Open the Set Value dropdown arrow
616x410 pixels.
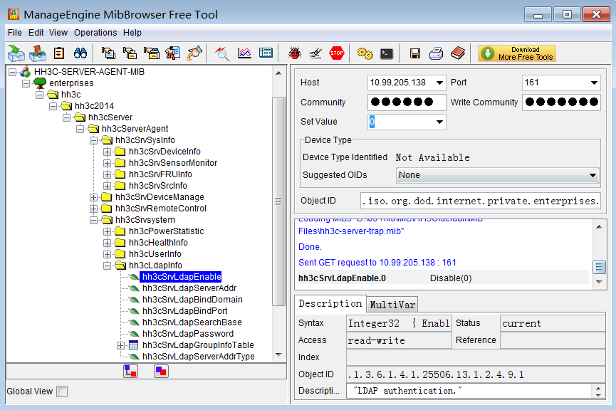[x=439, y=122]
